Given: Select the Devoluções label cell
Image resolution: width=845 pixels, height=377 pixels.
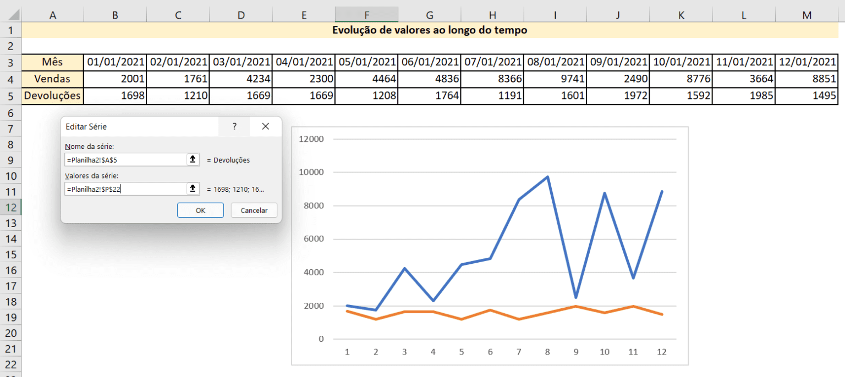Looking at the screenshot, I should click(53, 96).
